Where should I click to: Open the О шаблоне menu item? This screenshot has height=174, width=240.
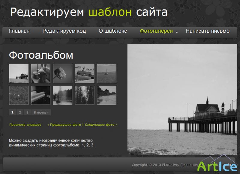[113, 31]
